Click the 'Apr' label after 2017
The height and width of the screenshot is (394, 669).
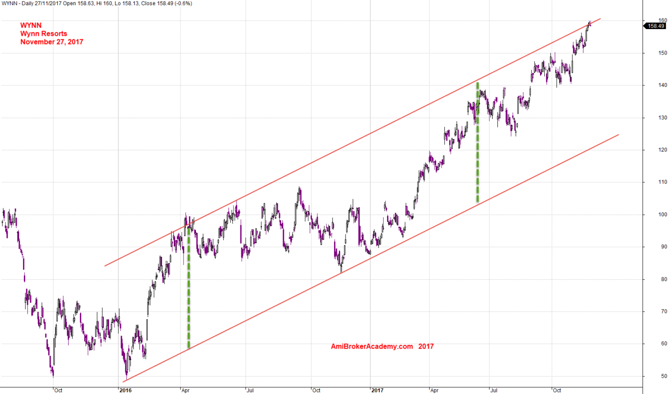tap(435, 390)
